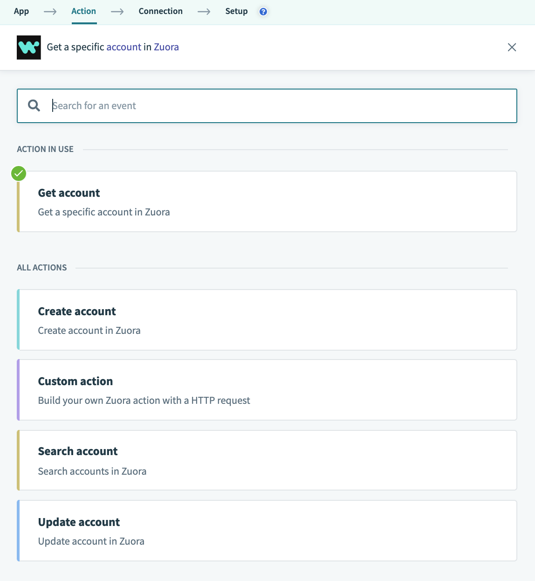Click the Zuora link in the header

(x=166, y=47)
